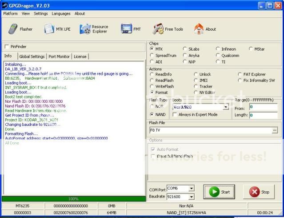Open Free Tools icon
The height and width of the screenshot is (218, 284).
(158, 29)
